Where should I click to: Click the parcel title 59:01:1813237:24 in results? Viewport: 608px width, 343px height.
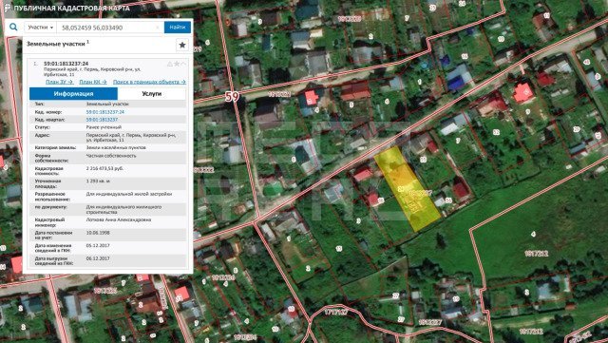point(66,64)
